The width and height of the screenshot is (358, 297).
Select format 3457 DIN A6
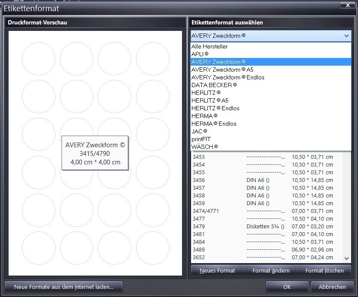[x=267, y=188]
